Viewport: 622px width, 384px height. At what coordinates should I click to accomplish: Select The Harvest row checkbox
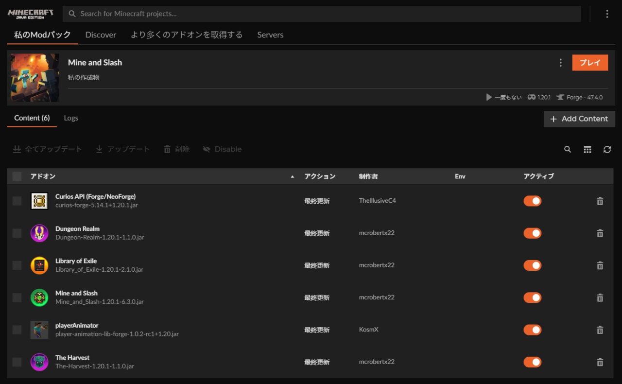(x=17, y=362)
